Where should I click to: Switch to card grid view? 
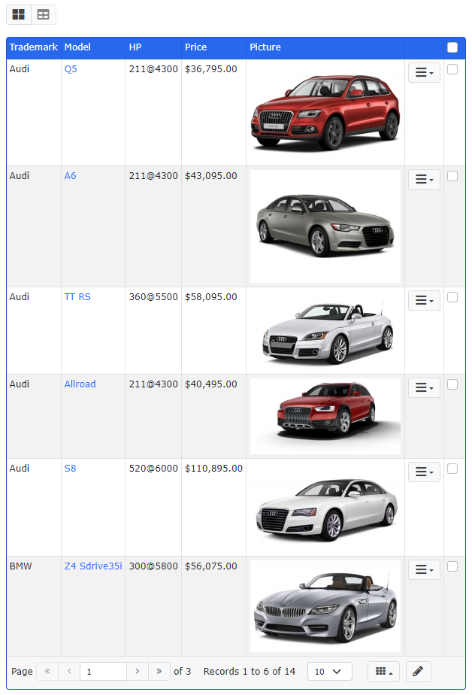click(x=18, y=14)
